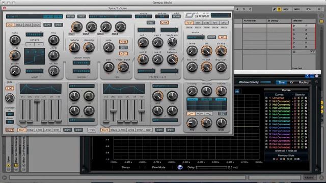Switch to the OSC2 tab
Image resolution: width=326 pixels, height=183 pixels.
(19, 25)
